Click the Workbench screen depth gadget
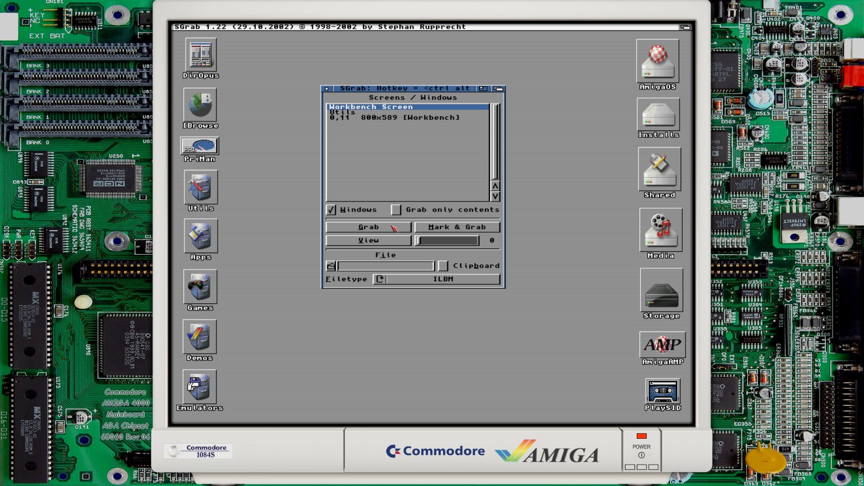 [x=685, y=27]
